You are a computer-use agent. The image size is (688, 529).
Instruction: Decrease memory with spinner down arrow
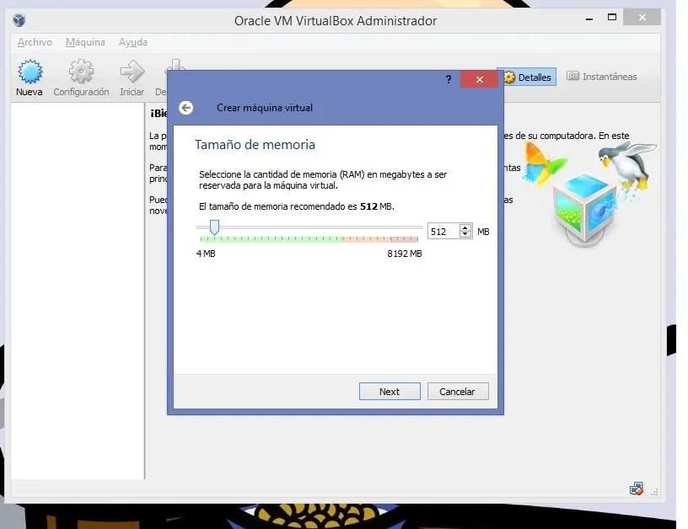465,235
